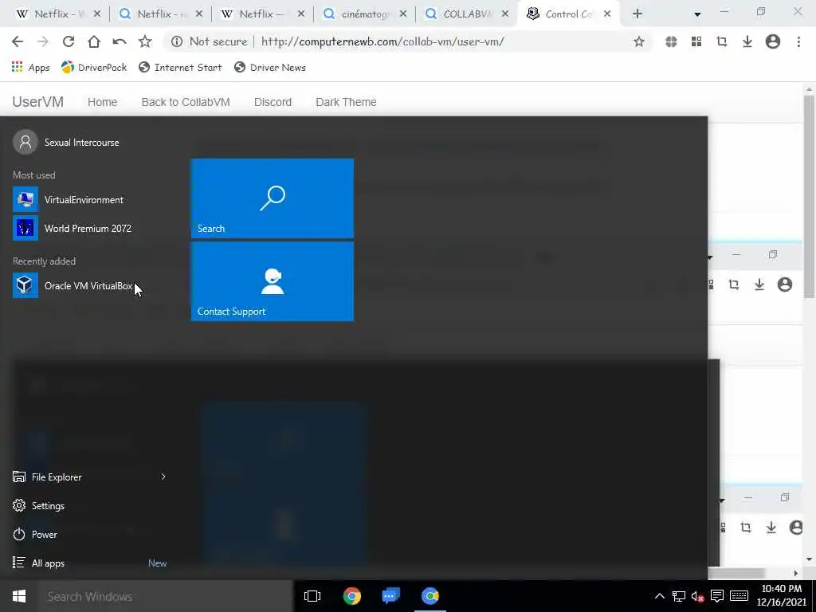The width and height of the screenshot is (816, 612).
Task: Open the touch keyboard tray icon
Action: point(739,596)
